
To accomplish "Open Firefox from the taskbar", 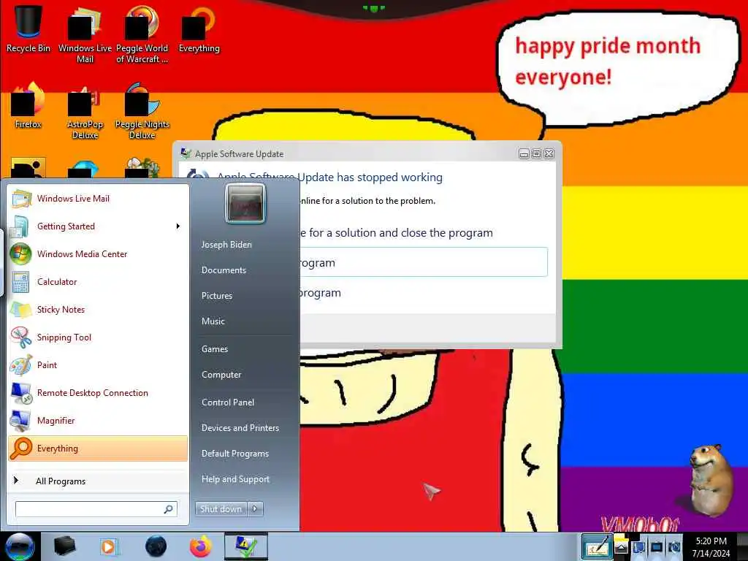I will (x=201, y=546).
